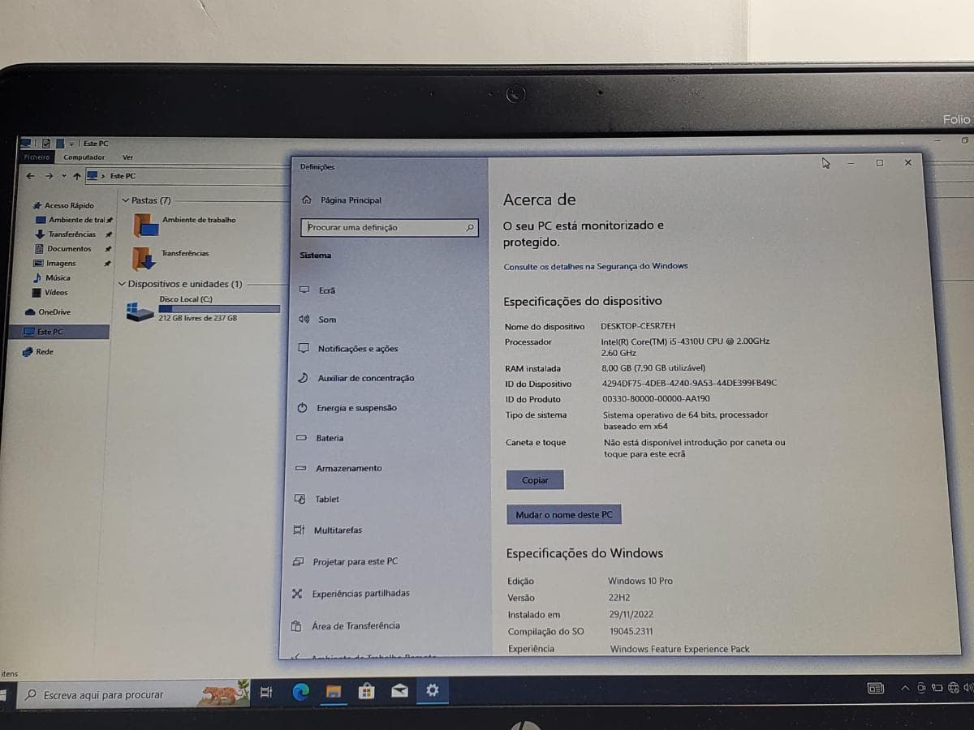
Task: Collapse the Pastas (7) group
Action: 125,200
